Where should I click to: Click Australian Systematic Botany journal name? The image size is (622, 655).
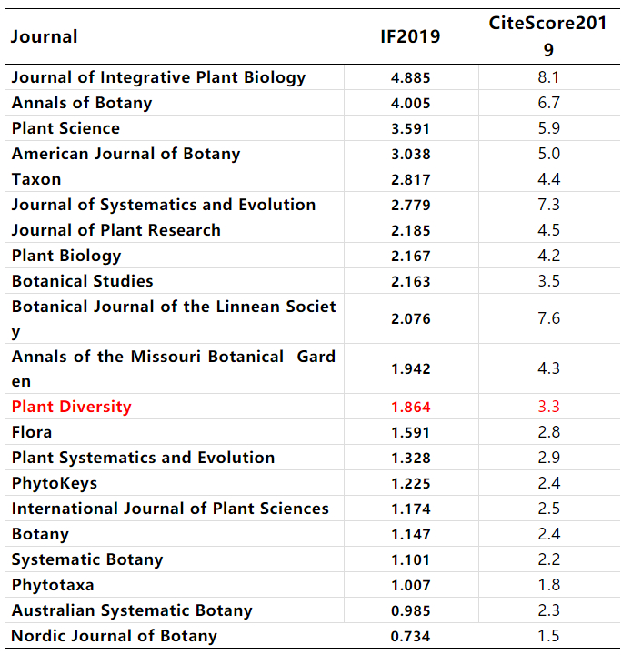[x=132, y=610]
